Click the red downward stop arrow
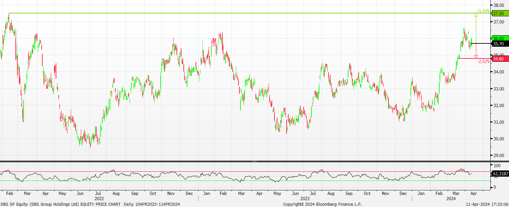The height and width of the screenshot is (207, 509). point(476,56)
